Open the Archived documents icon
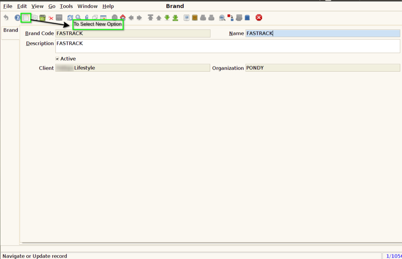Viewport: 402px width, 259px height. click(x=195, y=18)
